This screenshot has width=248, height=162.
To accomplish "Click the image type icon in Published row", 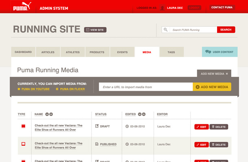I will (24, 144).
